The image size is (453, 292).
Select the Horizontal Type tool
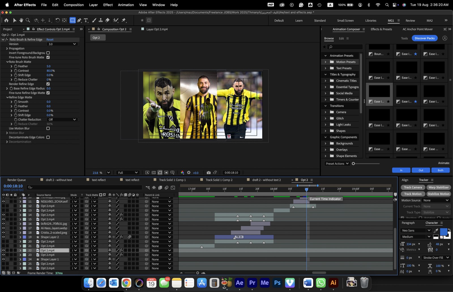(x=86, y=20)
